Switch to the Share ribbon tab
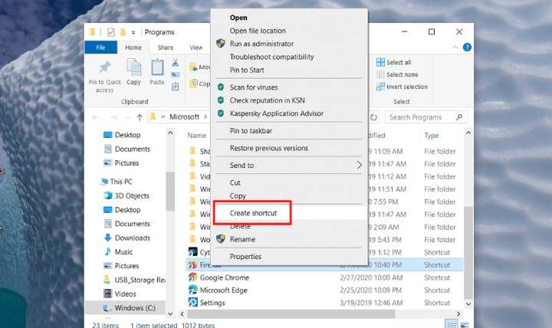 pyautogui.click(x=166, y=48)
